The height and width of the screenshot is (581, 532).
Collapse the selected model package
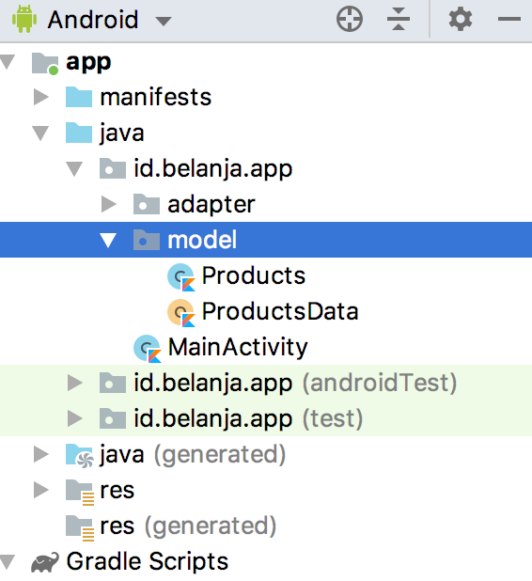point(108,240)
